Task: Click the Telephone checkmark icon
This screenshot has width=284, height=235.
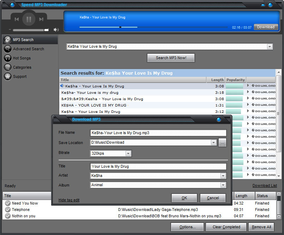Action: pos(8,210)
